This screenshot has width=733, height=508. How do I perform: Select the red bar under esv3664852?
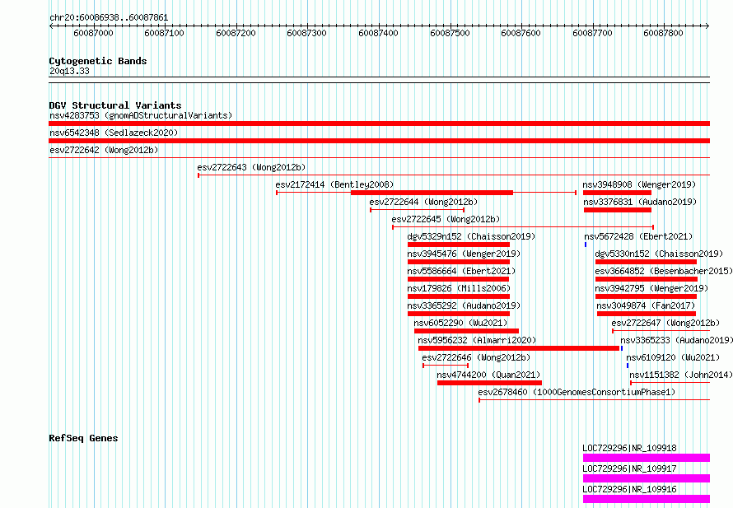pos(647,279)
